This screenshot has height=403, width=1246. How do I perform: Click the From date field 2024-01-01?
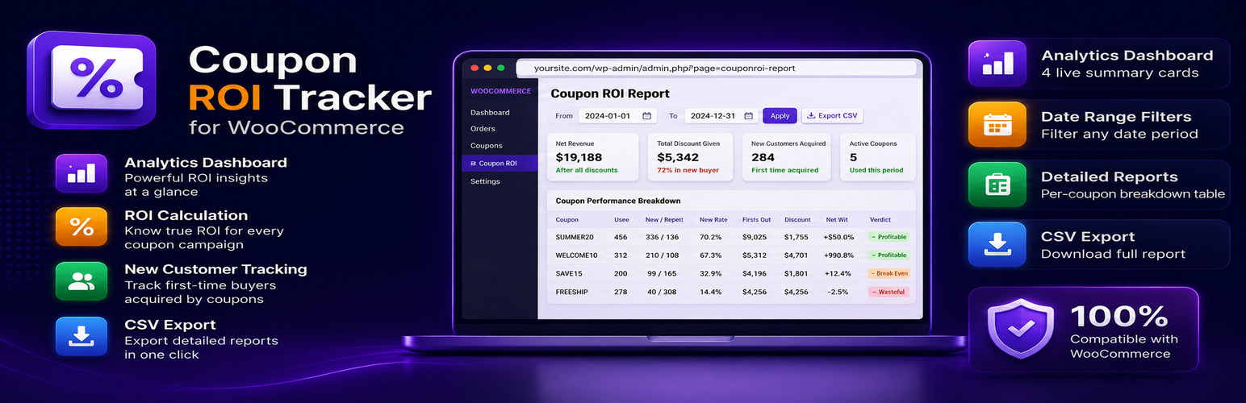(617, 116)
